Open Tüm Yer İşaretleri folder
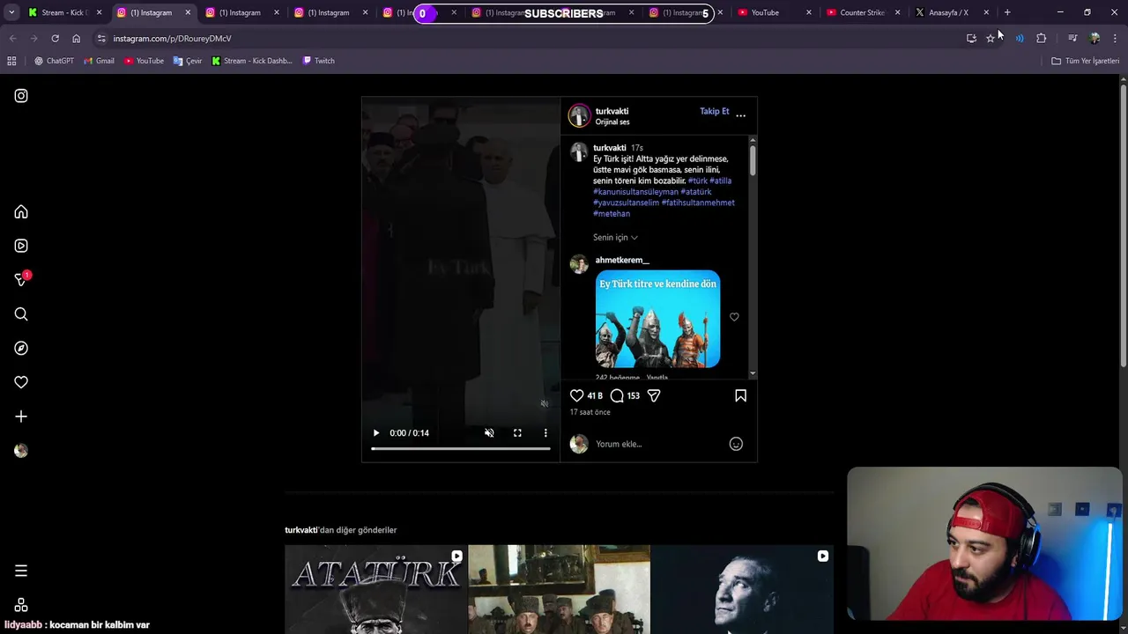 pos(1085,61)
